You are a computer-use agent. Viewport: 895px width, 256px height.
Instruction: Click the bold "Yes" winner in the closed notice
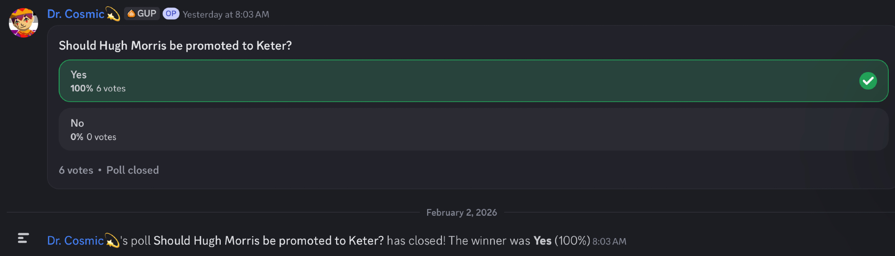pyautogui.click(x=542, y=241)
